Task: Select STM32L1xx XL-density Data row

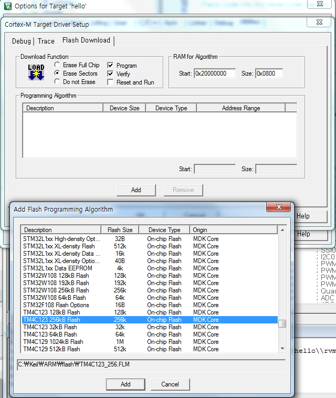Action: pyautogui.click(x=150, y=254)
